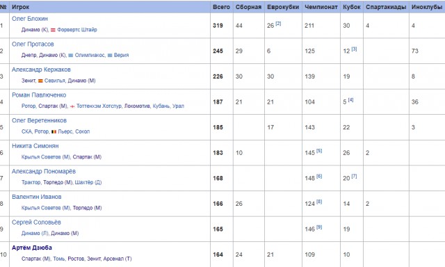Screen dimensions: 445x267
Task: Open Севилья club link
Action: point(54,81)
